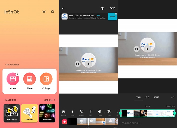The image size is (177, 128).
Task: Open the Canvas tool
Action: 63,112
